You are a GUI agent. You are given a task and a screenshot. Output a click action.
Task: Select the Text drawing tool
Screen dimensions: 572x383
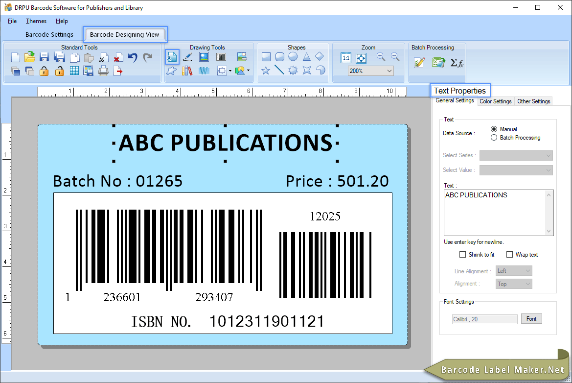tap(172, 57)
